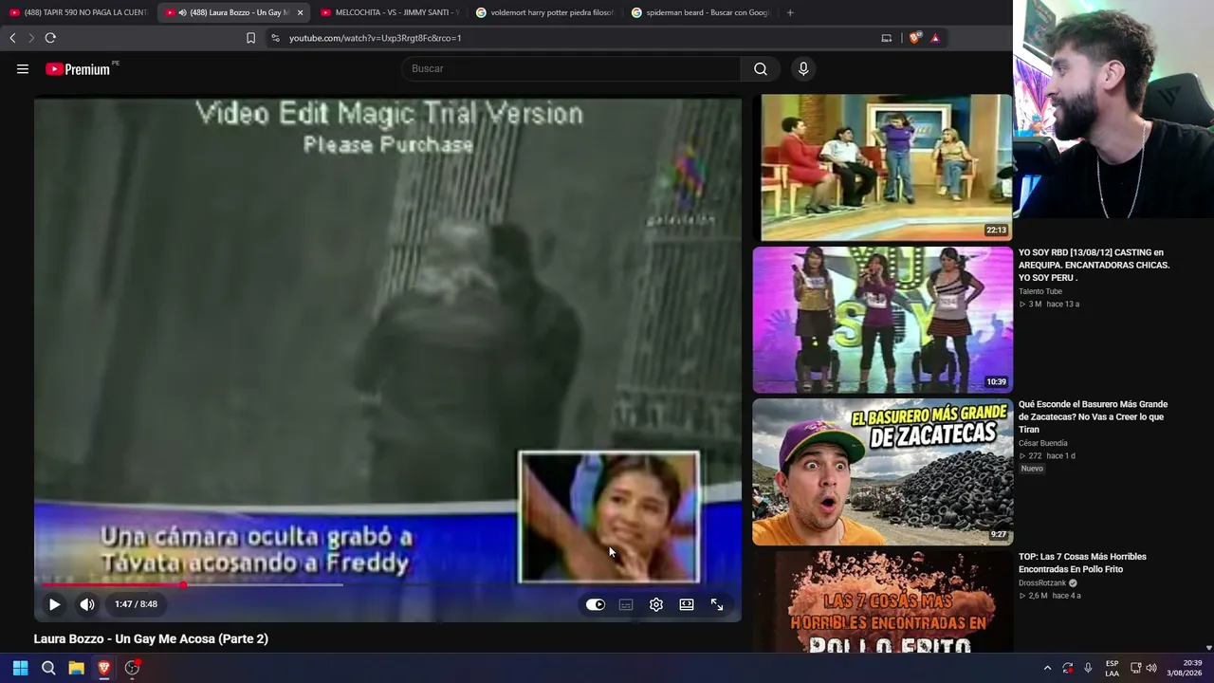The image size is (1214, 683).
Task: Close the Laura Bozzo tab
Action: 300,12
